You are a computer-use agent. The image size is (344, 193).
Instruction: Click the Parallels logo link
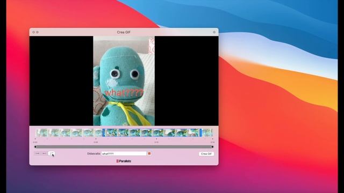pos(124,161)
